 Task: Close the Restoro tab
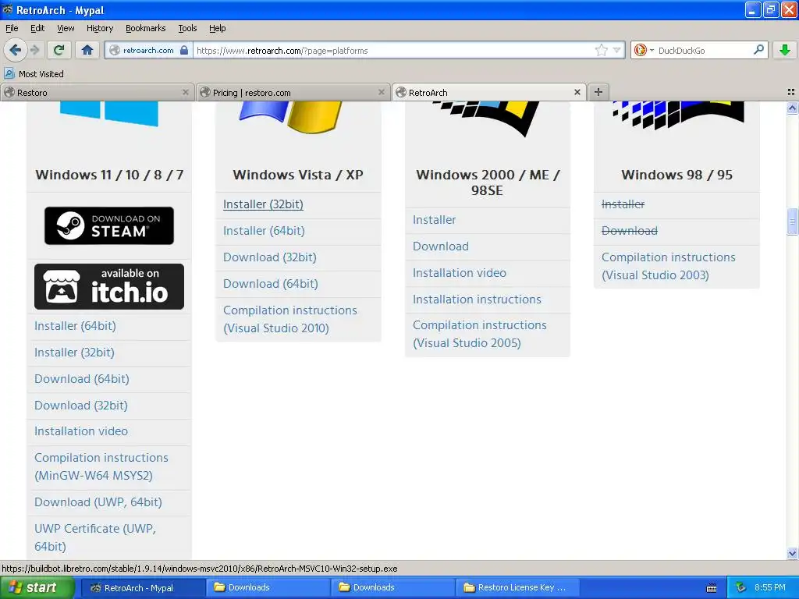[x=186, y=92]
